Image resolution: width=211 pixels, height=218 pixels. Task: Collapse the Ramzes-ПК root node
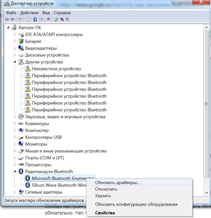[8, 28]
